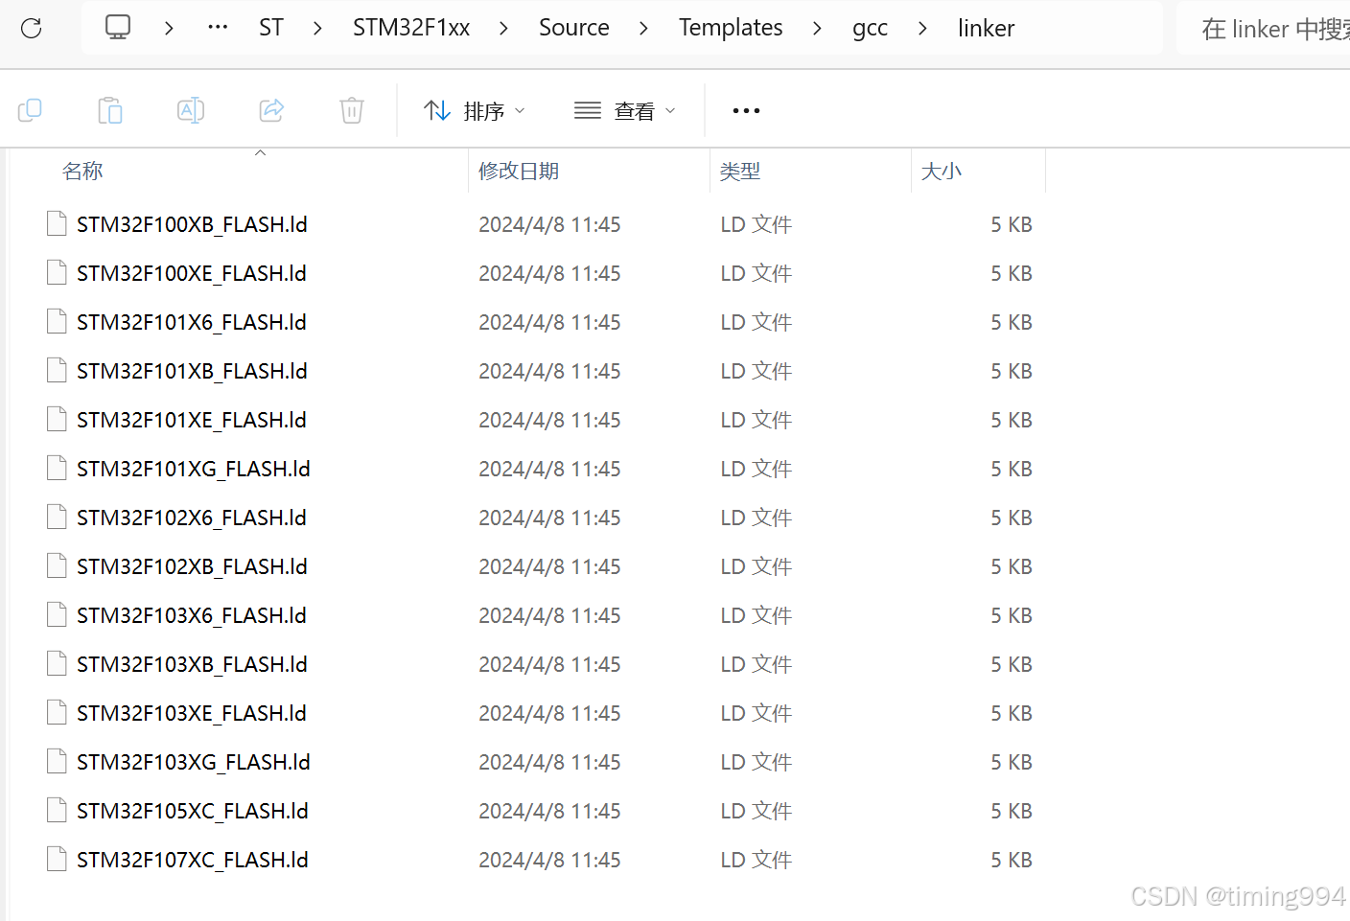1350x921 pixels.
Task: Click the copy toolbar icon
Action: 30,110
